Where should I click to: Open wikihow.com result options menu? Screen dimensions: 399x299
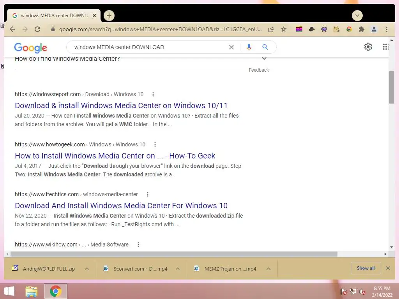[138, 244]
